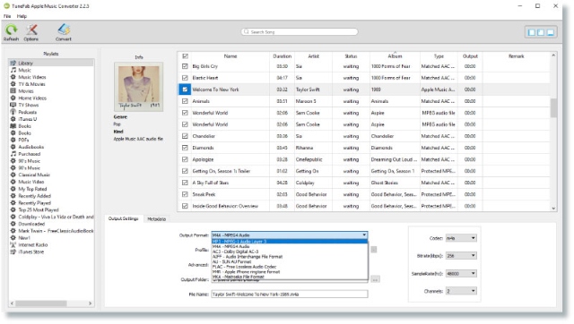Image resolution: width=574 pixels, height=324 pixels.
Task: Click the song list vertical scrollbar thumb
Action: 553,107
